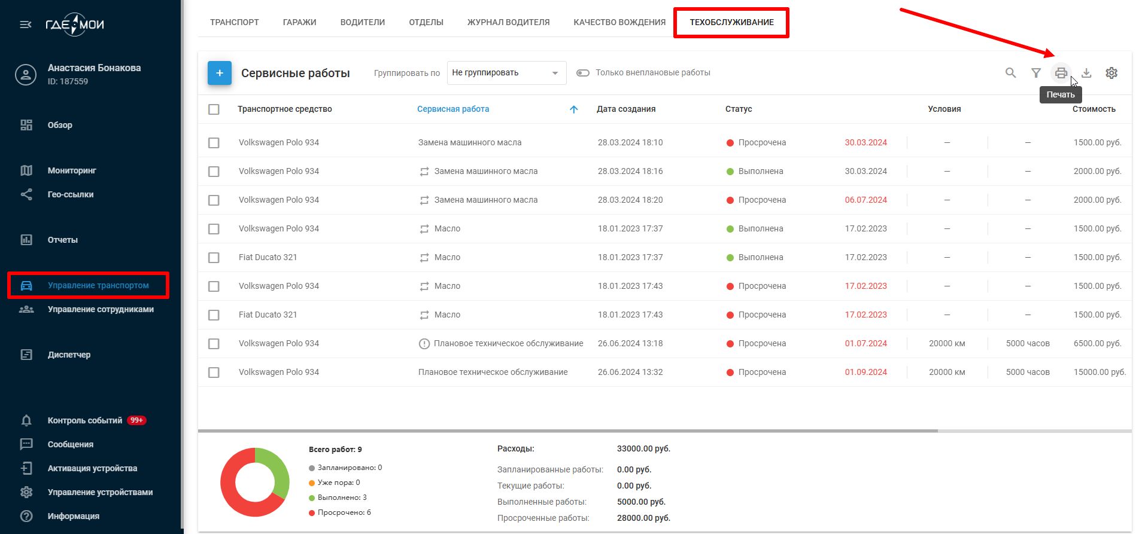Open Контроль событий bell item
The width and height of the screenshot is (1136, 534).
coord(84,420)
